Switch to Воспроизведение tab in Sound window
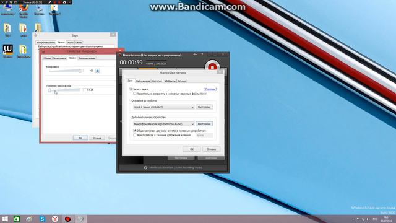 [46, 43]
